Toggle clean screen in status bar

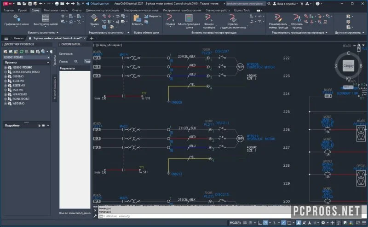358,222
